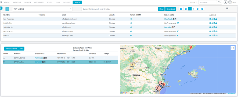Open the notifications bell
This screenshot has width=238, height=97.
(x=226, y=2)
